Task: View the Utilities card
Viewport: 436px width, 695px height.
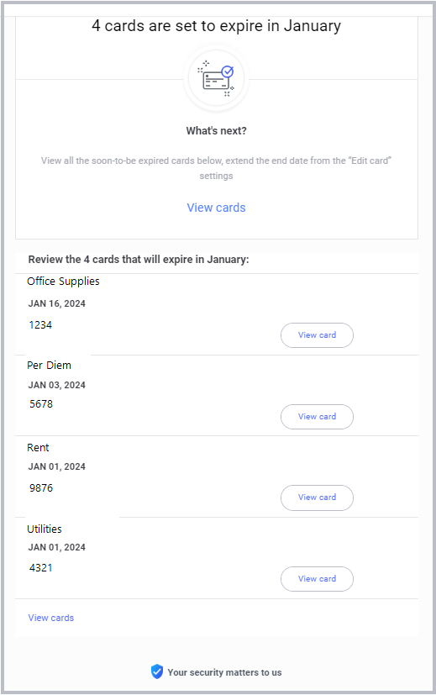Action: [x=317, y=579]
